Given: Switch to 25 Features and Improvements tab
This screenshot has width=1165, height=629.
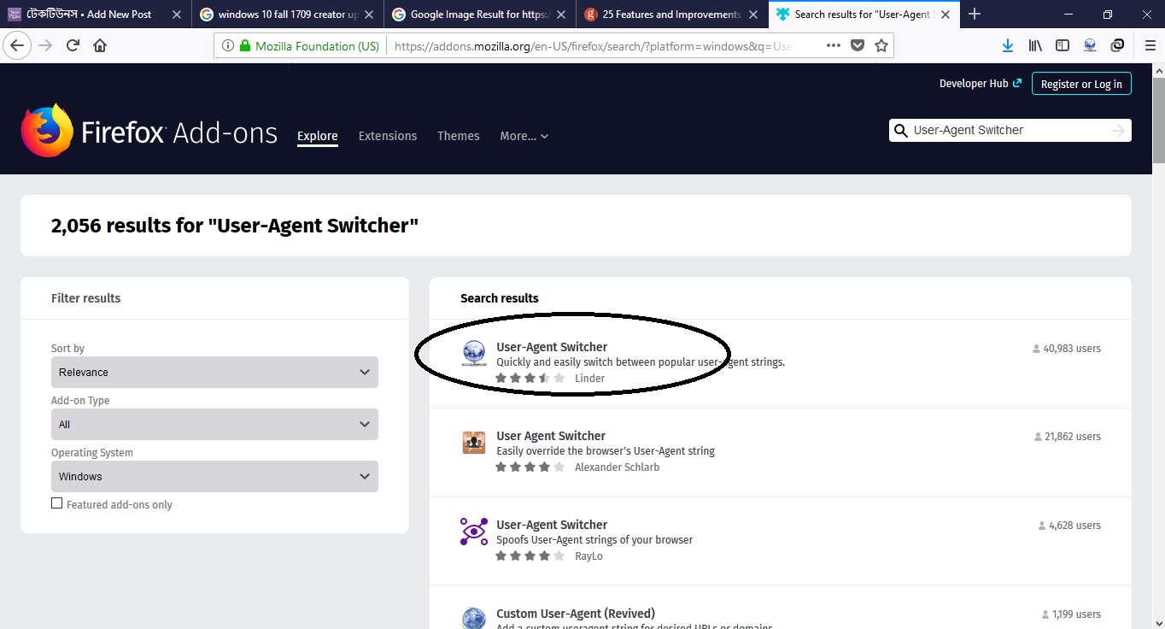Looking at the screenshot, I should (x=672, y=15).
